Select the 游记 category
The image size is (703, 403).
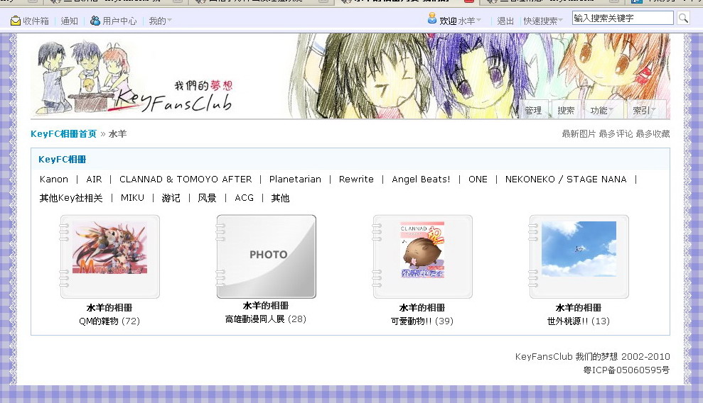171,198
